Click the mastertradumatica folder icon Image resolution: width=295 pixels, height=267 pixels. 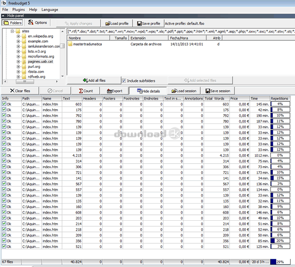coord(70,44)
